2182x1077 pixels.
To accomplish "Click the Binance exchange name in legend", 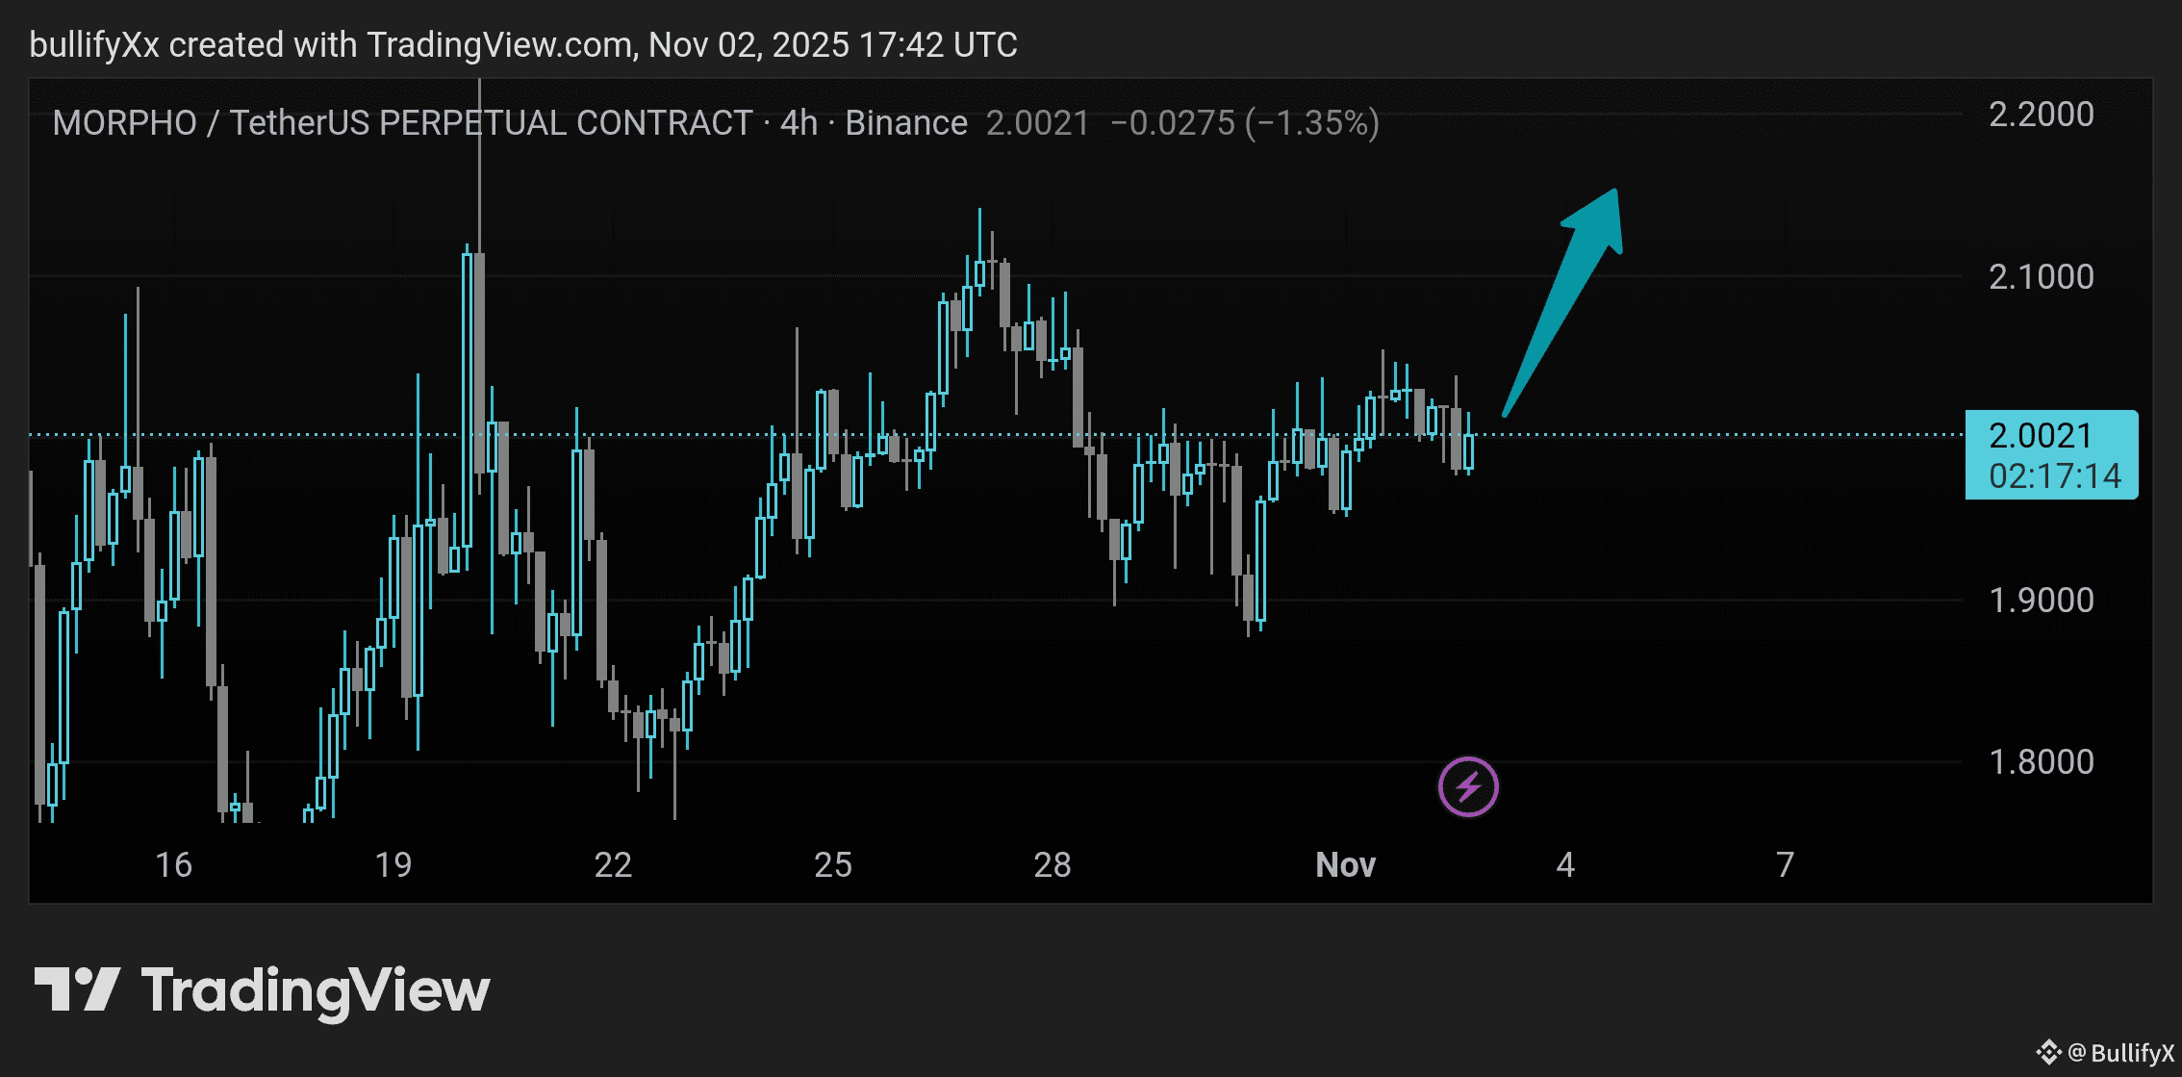I will point(905,123).
